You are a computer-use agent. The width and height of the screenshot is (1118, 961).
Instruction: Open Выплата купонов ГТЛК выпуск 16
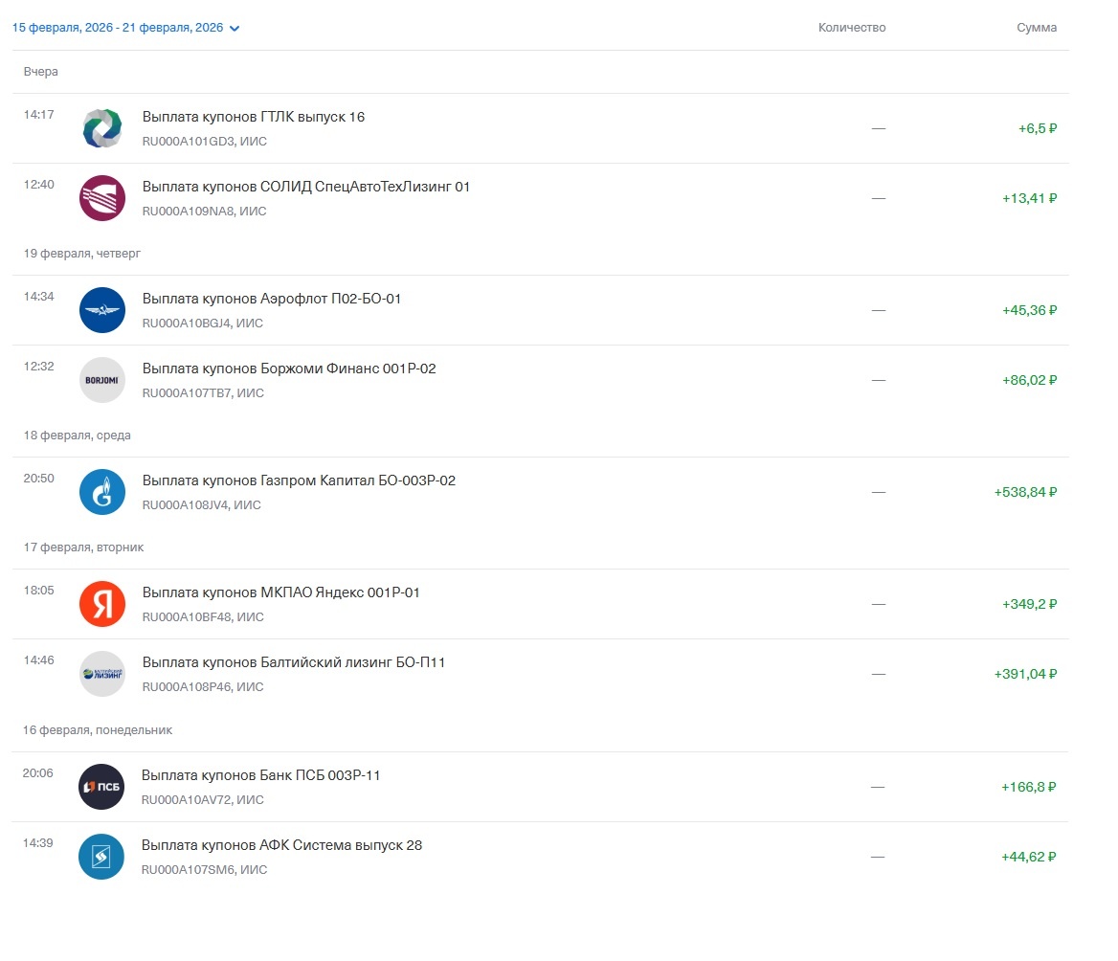click(x=253, y=117)
